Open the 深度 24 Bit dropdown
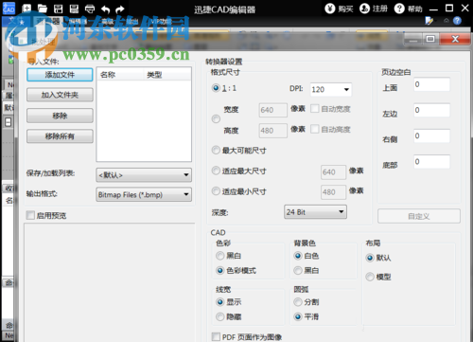The width and height of the screenshot is (473, 342). coord(315,212)
